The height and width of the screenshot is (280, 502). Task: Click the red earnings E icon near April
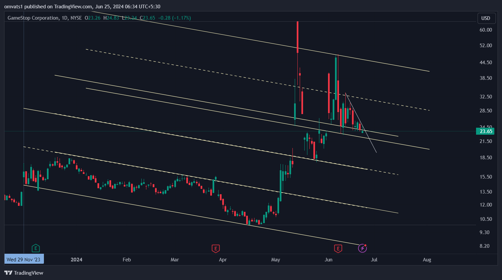click(216, 248)
